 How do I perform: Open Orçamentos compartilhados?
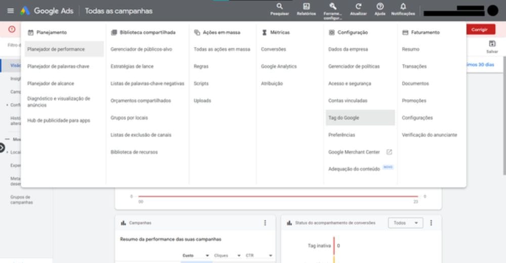141,100
